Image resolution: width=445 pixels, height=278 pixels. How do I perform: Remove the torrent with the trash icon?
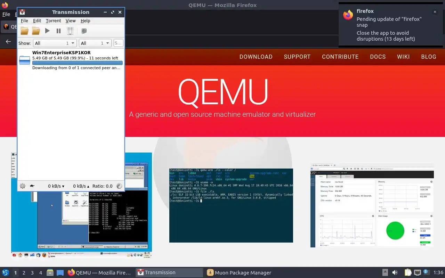pyautogui.click(x=70, y=31)
